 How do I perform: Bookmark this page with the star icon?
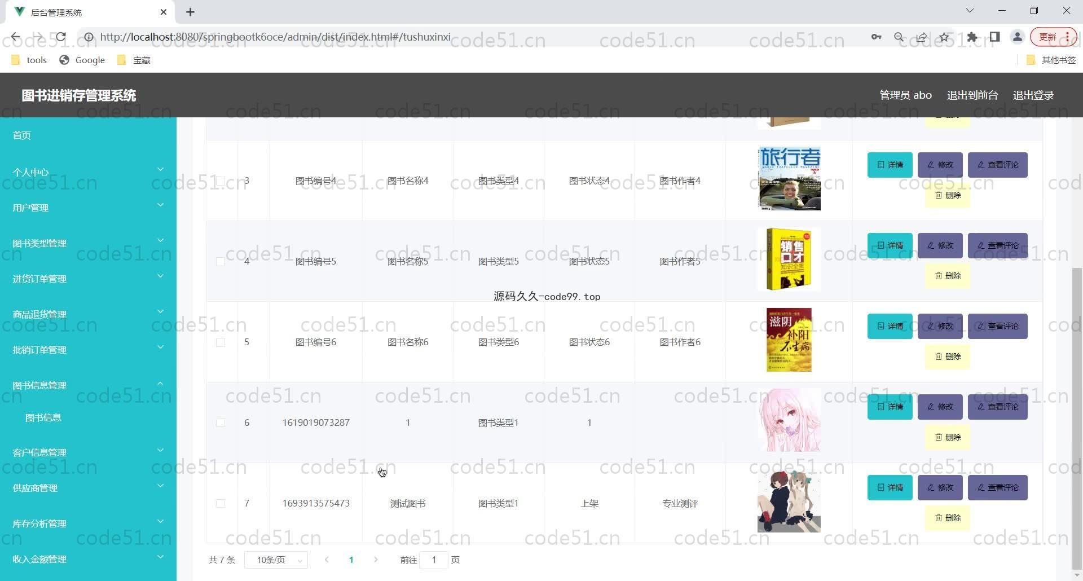point(944,37)
